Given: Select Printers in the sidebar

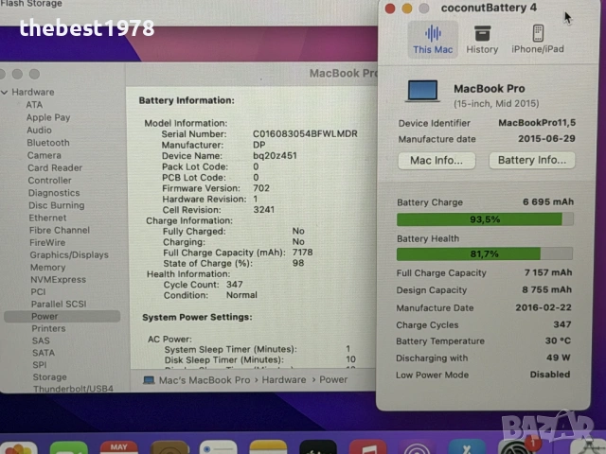Looking at the screenshot, I should pos(48,328).
